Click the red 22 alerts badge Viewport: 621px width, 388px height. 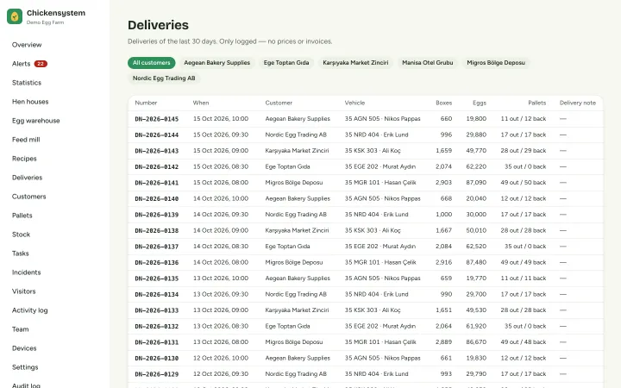pyautogui.click(x=41, y=64)
